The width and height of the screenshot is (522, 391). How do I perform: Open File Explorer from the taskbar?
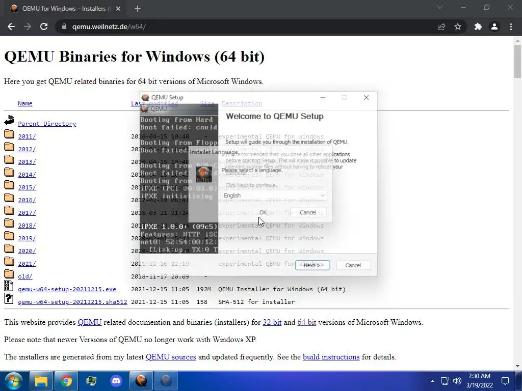tap(41, 381)
